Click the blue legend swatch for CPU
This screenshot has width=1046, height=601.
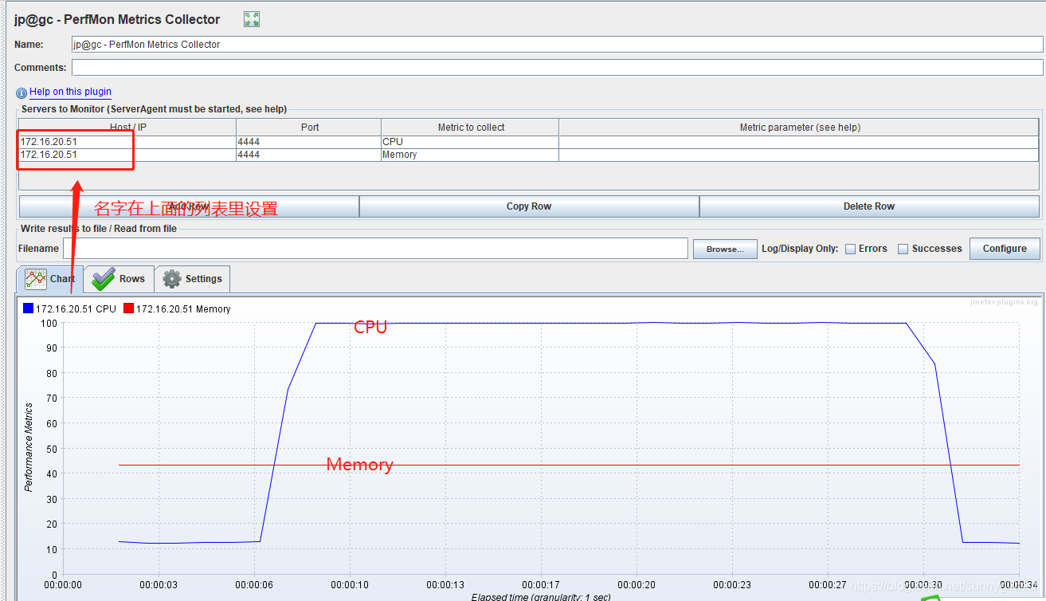pyautogui.click(x=28, y=308)
